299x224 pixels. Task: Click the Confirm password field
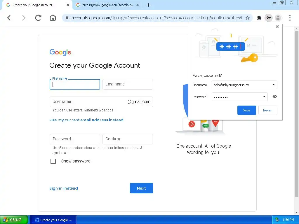(128, 139)
